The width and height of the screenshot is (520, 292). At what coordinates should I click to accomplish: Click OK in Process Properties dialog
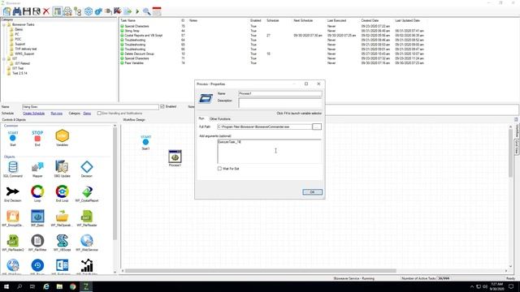(x=312, y=192)
